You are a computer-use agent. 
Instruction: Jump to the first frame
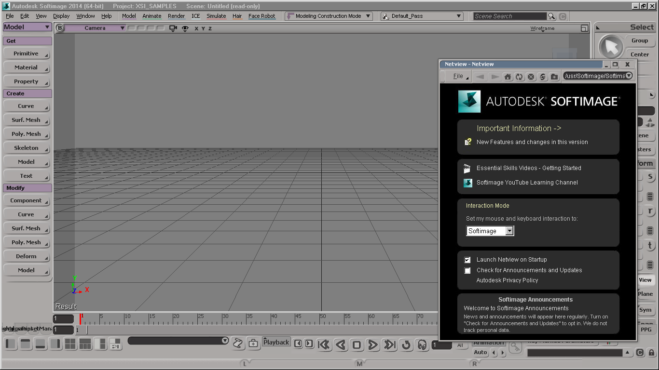pos(324,344)
